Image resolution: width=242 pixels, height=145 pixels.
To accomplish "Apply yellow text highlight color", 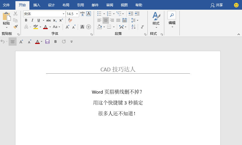I will point(36,27).
